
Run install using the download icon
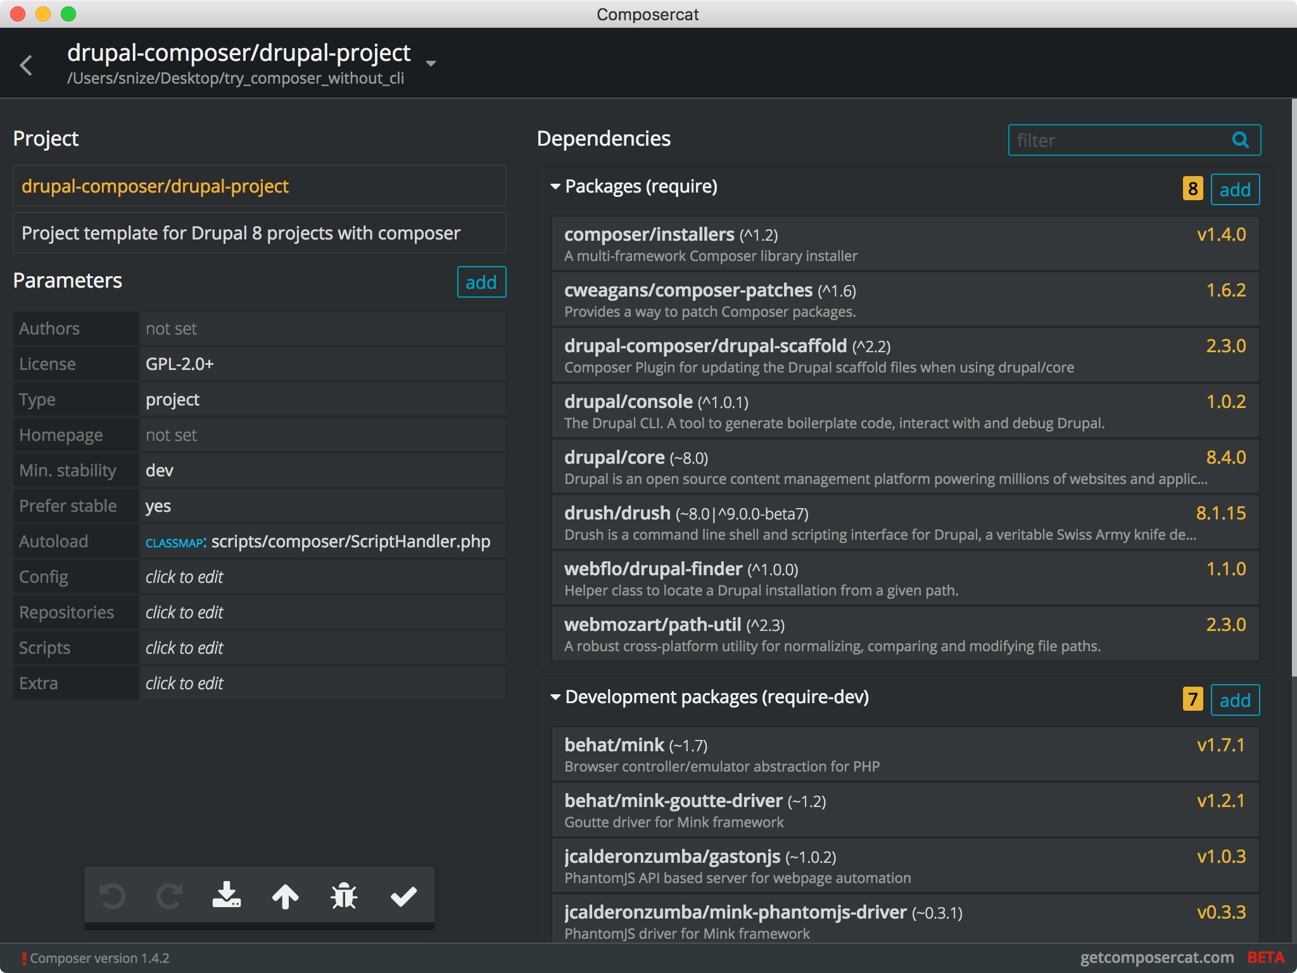point(227,894)
